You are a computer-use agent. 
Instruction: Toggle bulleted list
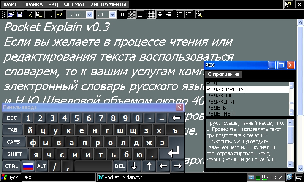coord(179,14)
